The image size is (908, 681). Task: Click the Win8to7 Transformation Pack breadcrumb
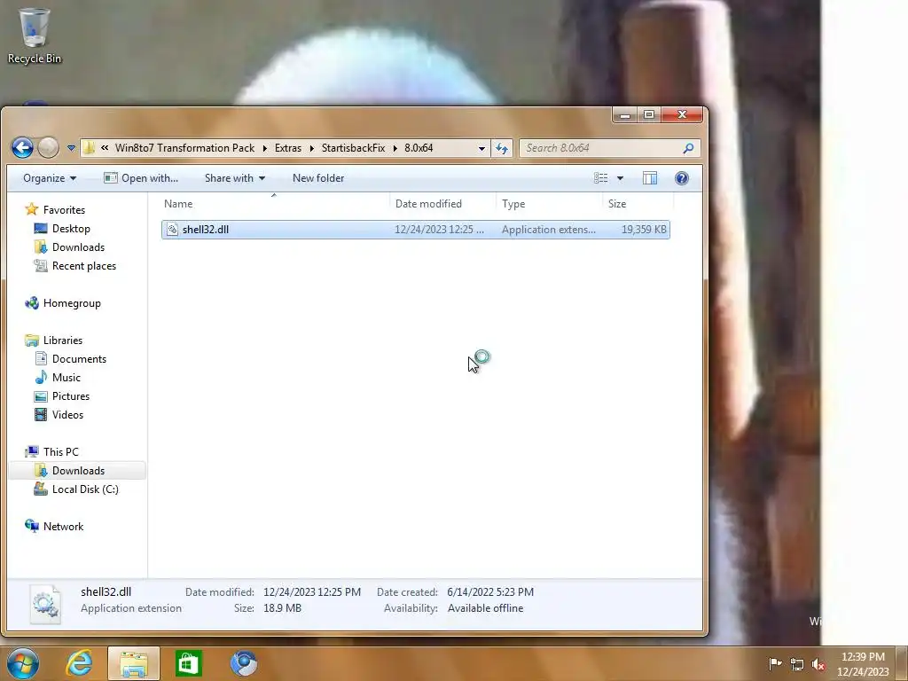pyautogui.click(x=184, y=148)
